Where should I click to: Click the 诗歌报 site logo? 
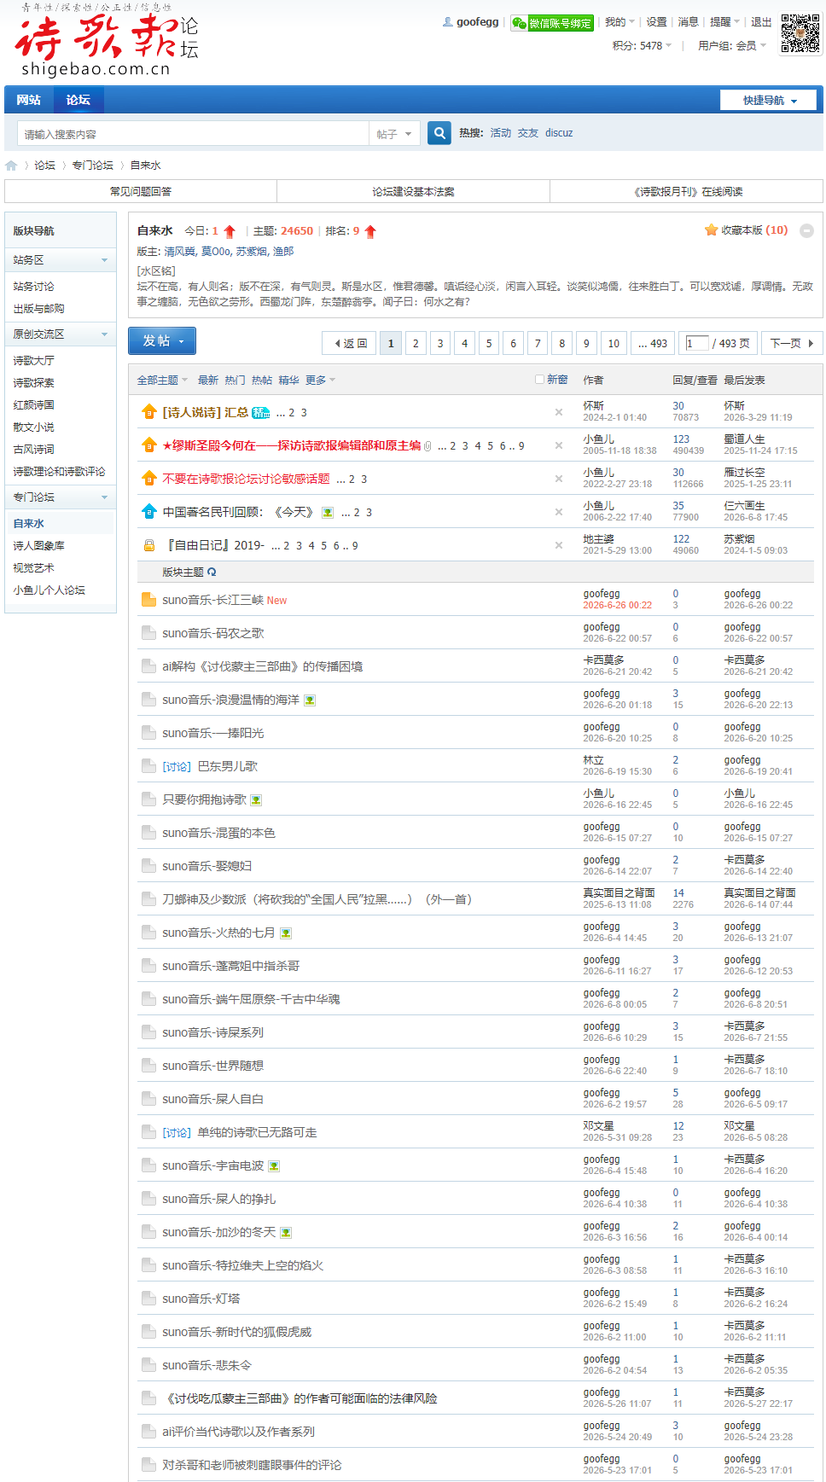[x=106, y=41]
